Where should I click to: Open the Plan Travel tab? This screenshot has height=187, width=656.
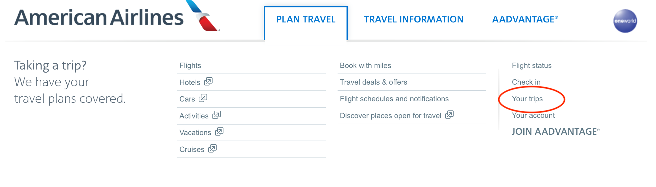pos(305,19)
